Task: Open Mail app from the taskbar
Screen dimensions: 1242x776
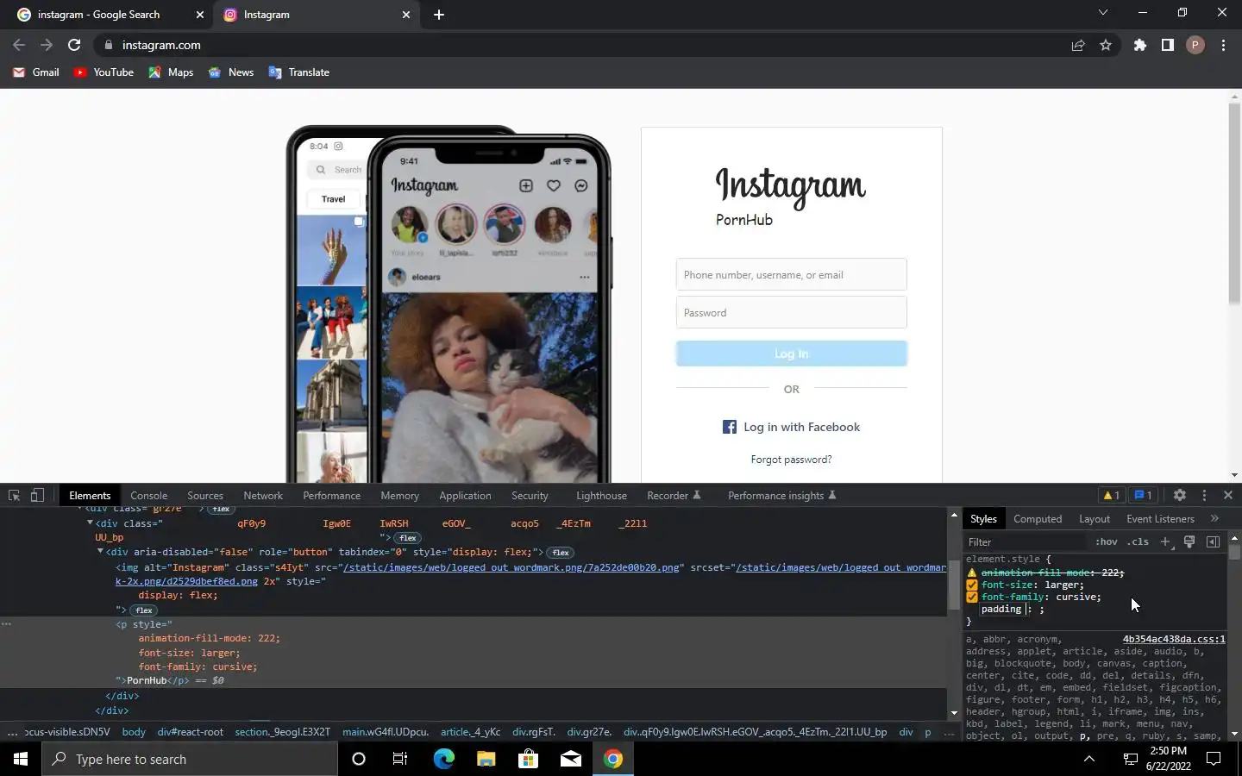Action: (x=571, y=759)
